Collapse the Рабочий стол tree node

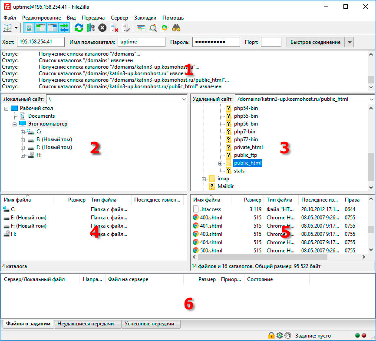click(6, 109)
